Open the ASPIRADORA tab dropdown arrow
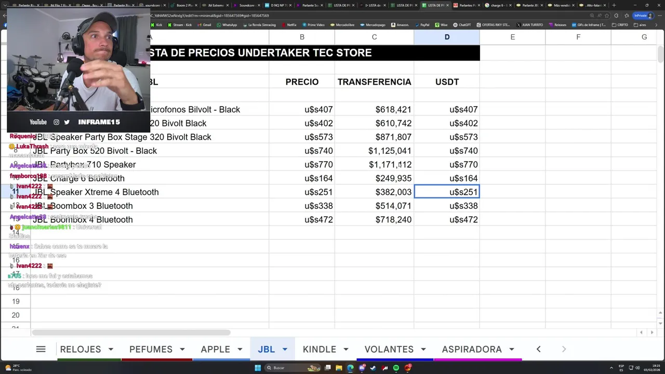Viewport: 665px width, 374px height. (x=511, y=349)
